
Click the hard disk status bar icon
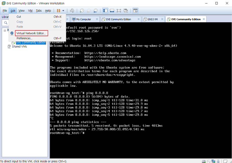point(204,161)
